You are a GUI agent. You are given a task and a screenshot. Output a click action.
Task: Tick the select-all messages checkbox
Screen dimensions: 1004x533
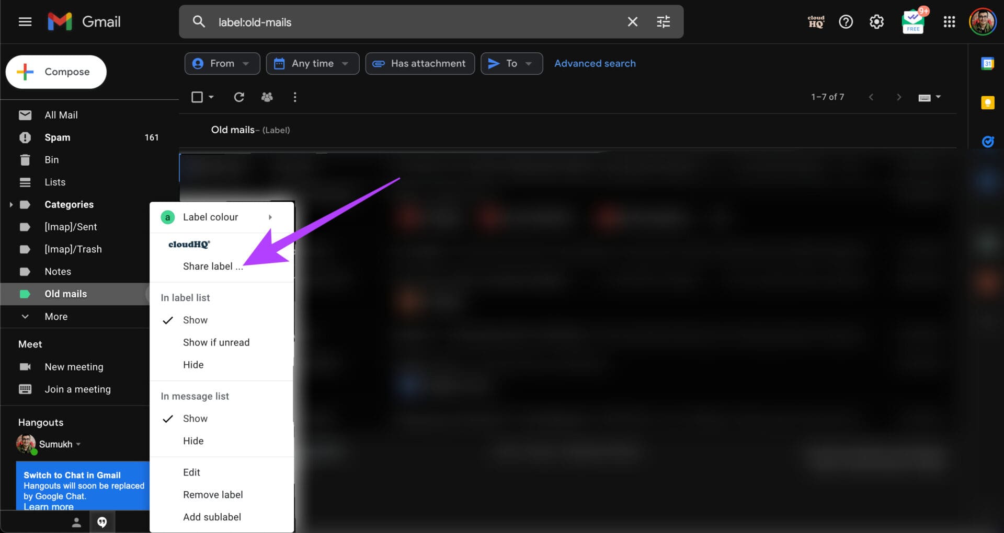[197, 97]
